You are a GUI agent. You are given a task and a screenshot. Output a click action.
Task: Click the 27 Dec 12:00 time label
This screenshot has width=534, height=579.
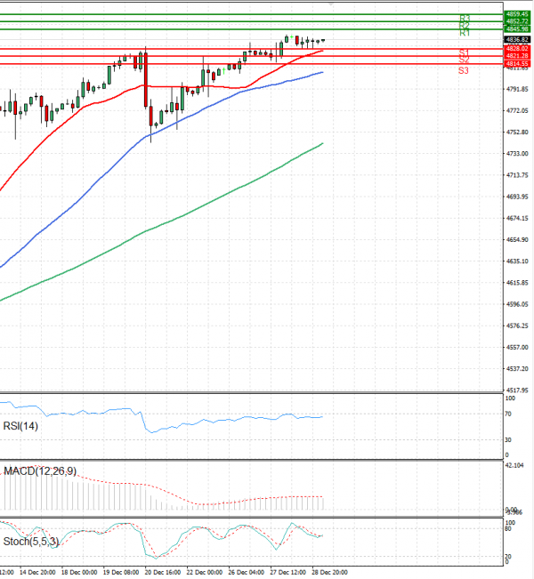288,573
